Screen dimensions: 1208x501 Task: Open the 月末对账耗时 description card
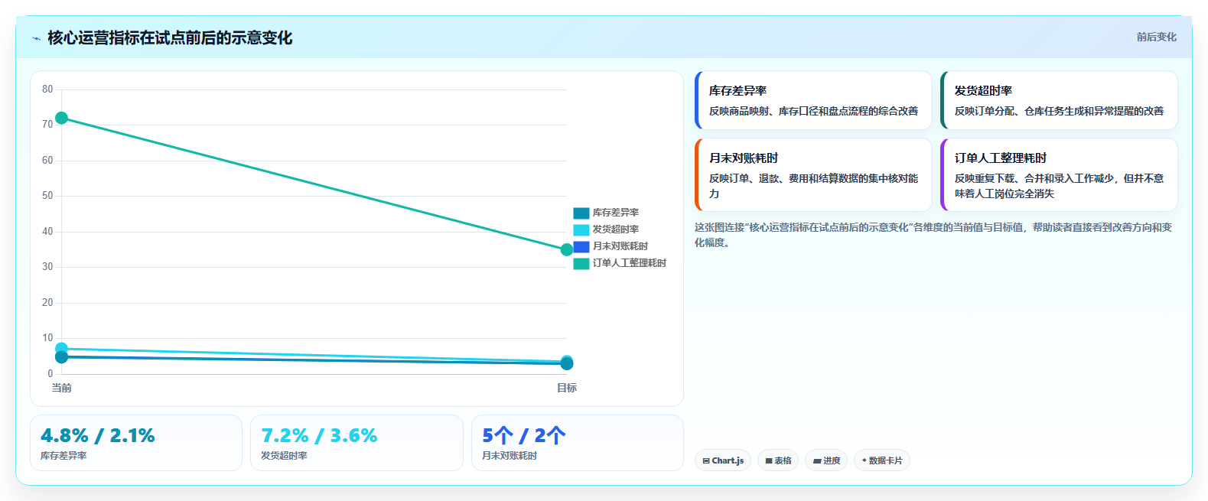pos(813,174)
